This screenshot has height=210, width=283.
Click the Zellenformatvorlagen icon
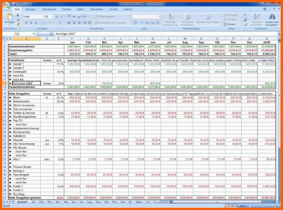(207, 17)
